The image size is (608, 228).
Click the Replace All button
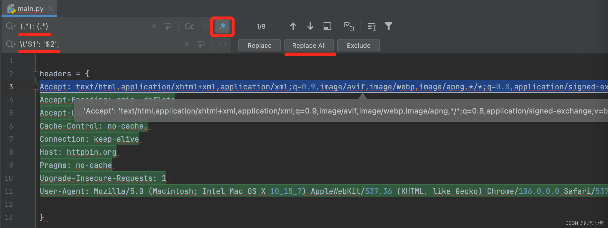(309, 45)
